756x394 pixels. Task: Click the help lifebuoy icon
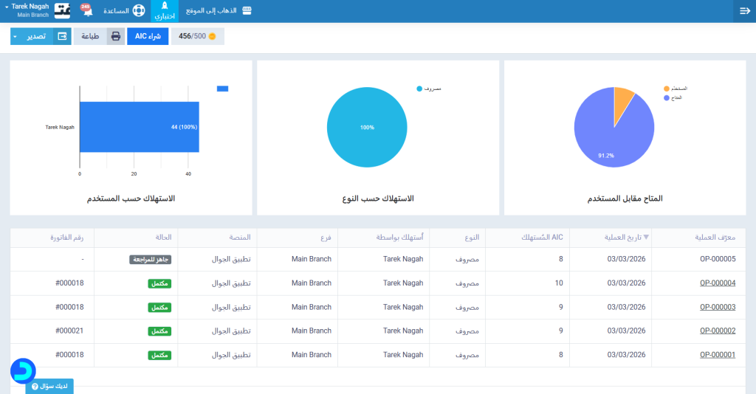coord(139,11)
